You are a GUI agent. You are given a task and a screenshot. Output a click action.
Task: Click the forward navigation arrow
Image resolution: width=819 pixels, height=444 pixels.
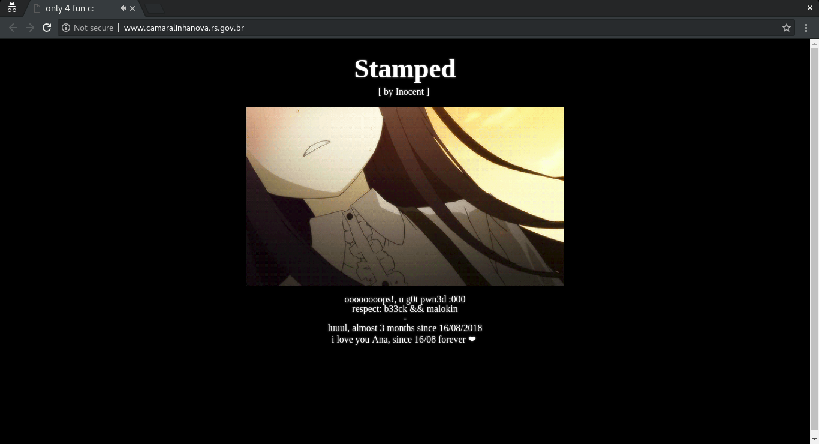coord(30,28)
